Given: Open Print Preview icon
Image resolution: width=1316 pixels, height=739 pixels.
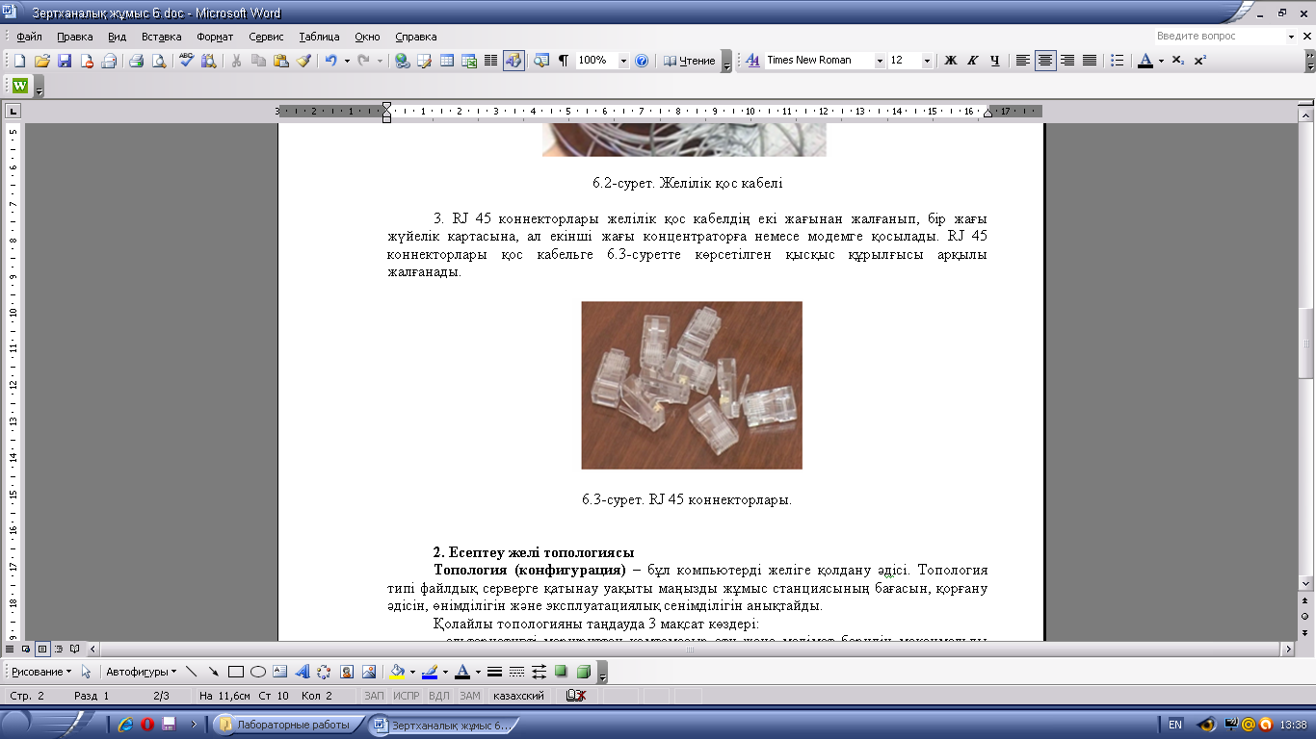Looking at the screenshot, I should 158,61.
